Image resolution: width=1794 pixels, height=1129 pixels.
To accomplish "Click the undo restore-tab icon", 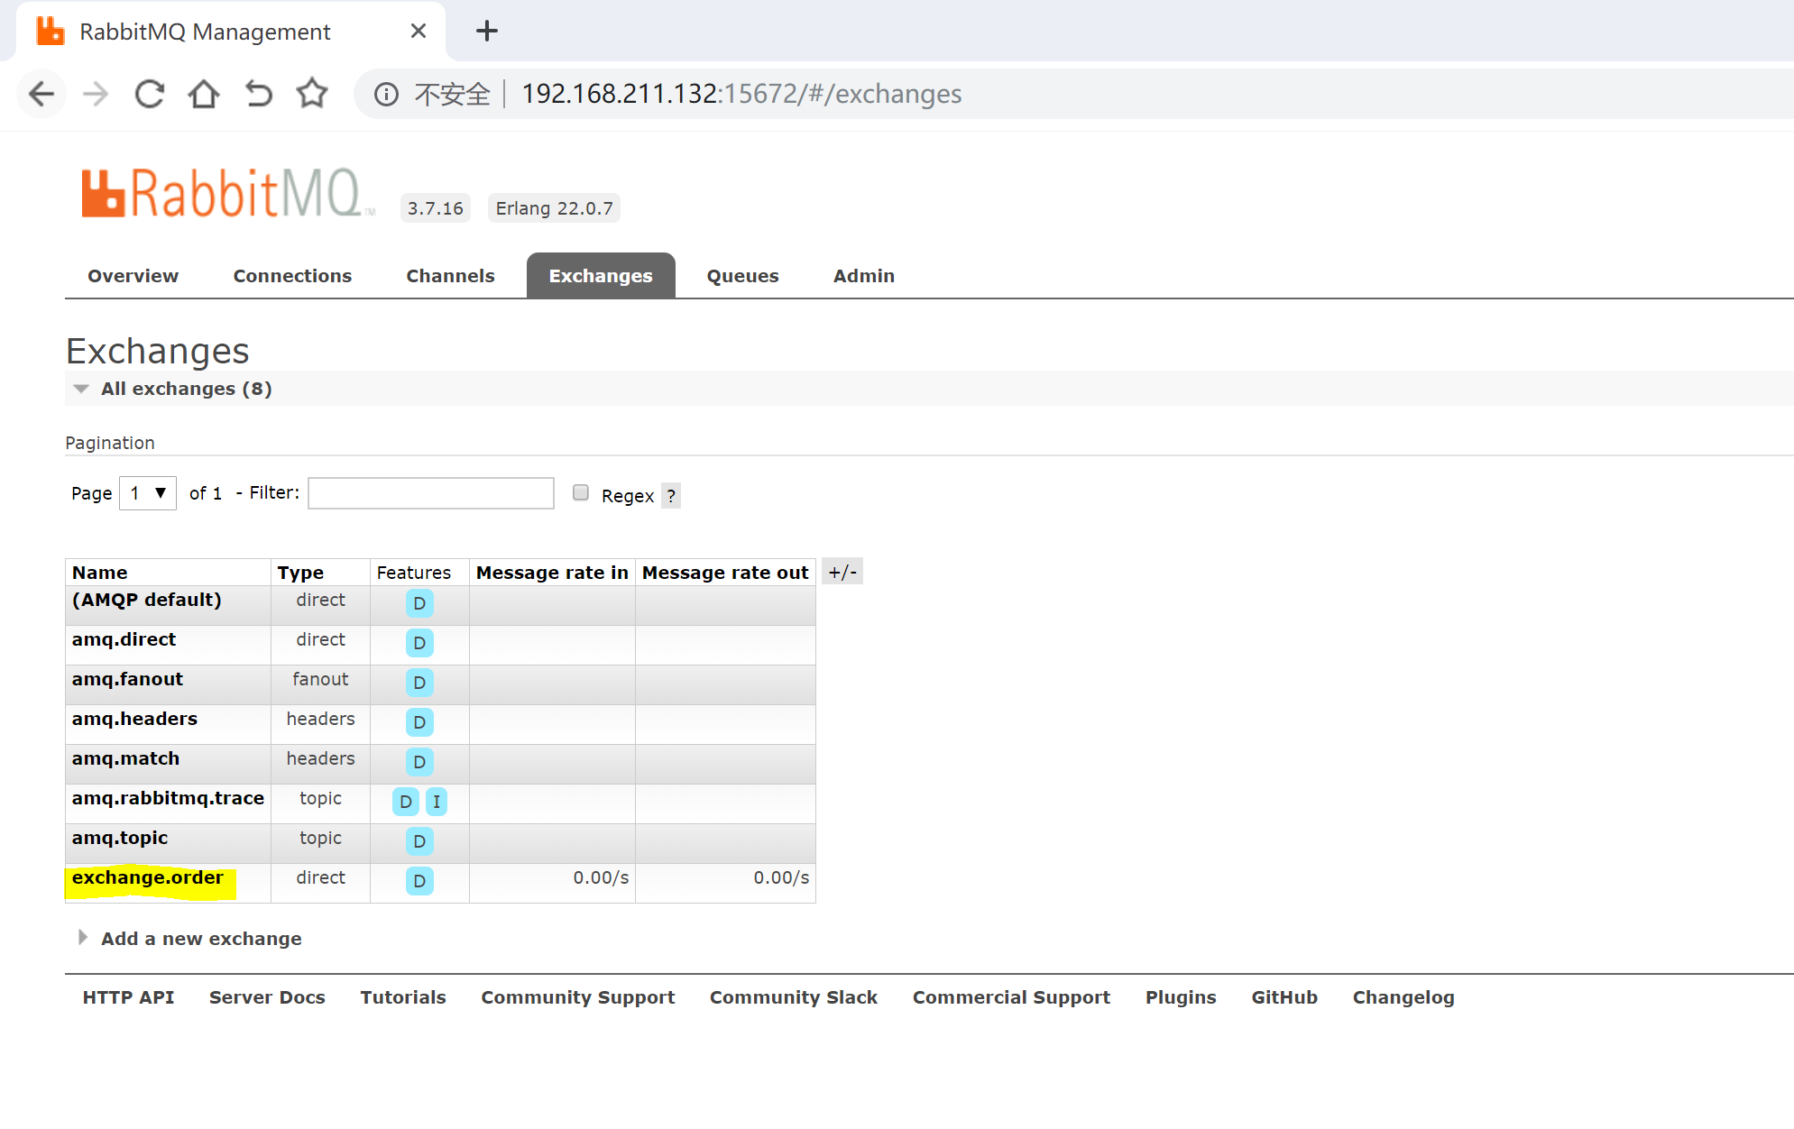I will point(258,94).
